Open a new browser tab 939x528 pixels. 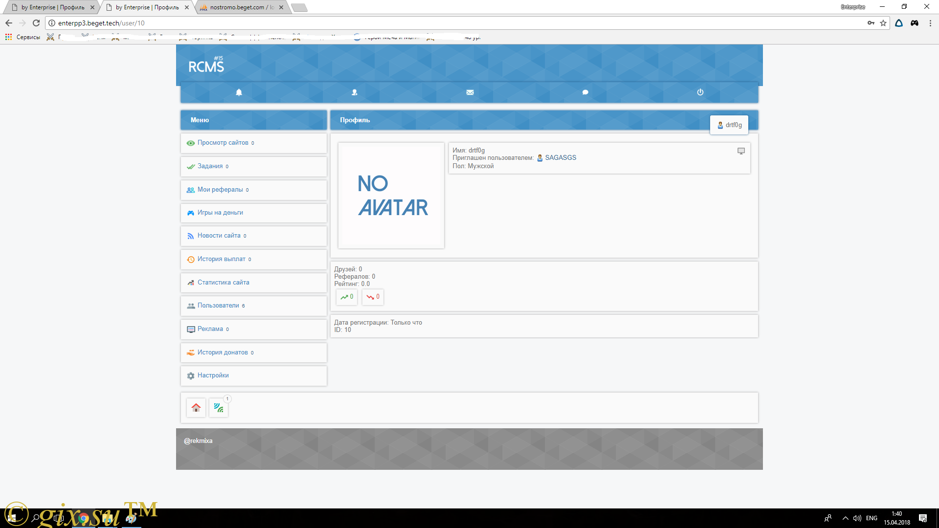point(299,7)
